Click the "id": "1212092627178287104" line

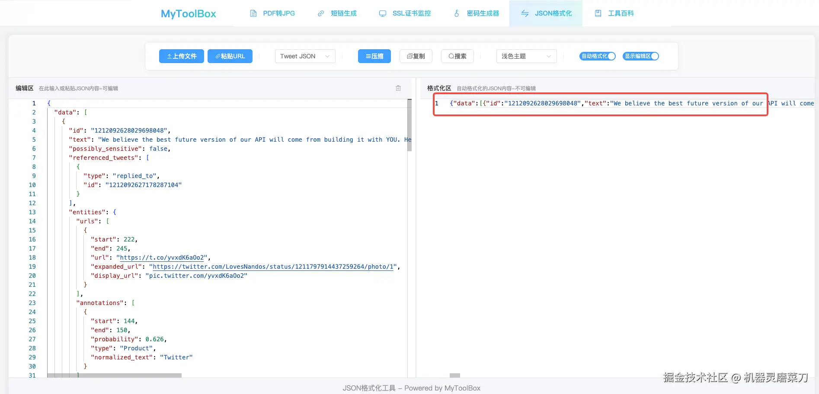(132, 185)
